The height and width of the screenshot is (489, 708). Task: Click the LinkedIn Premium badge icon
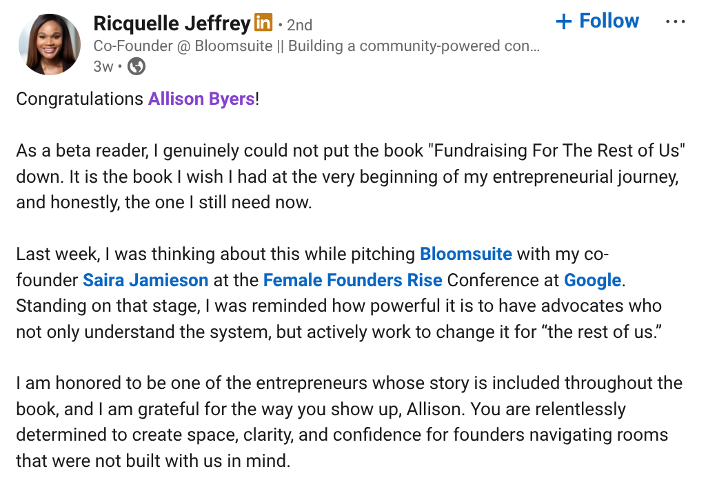click(263, 23)
